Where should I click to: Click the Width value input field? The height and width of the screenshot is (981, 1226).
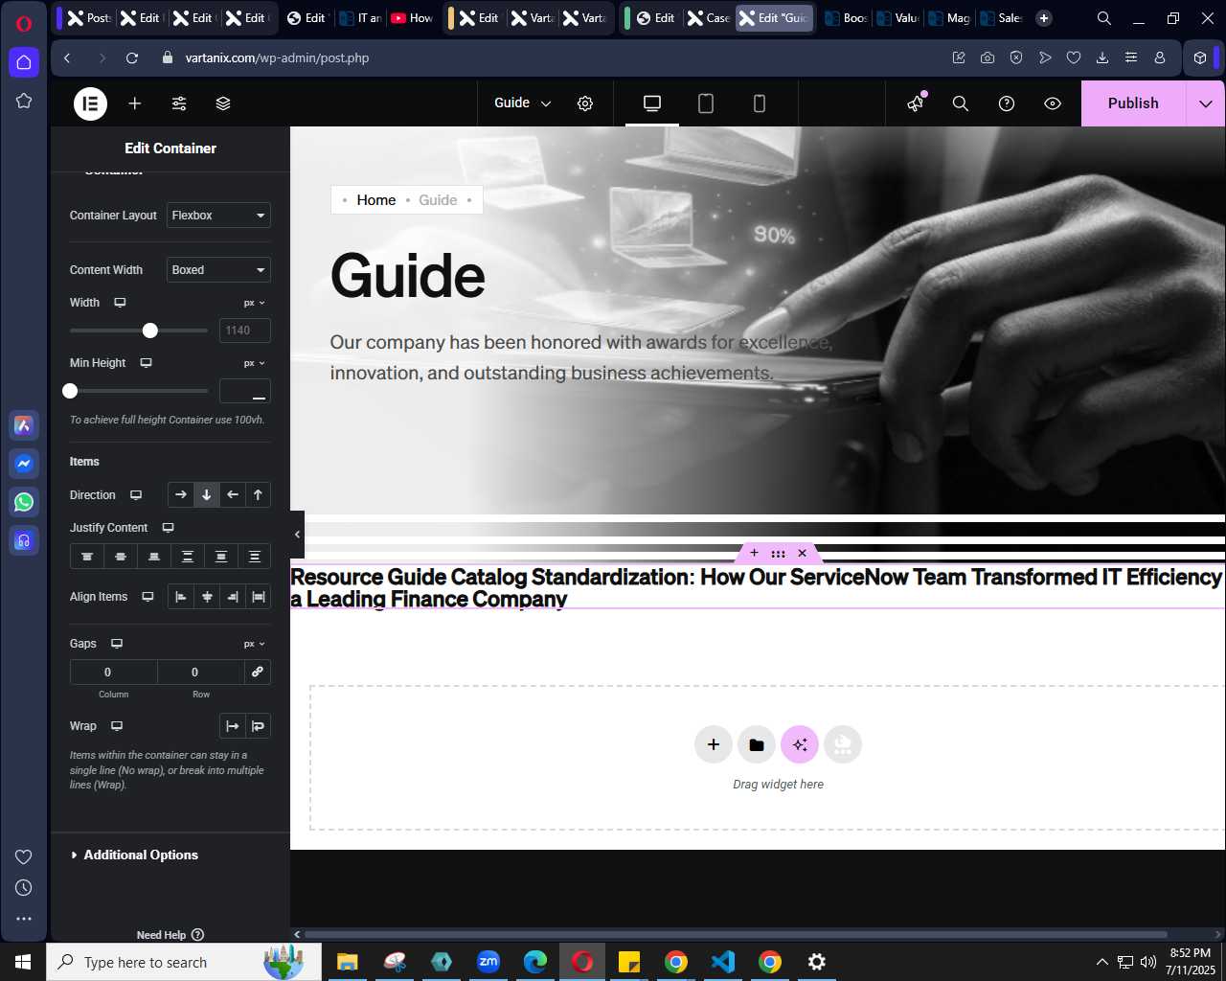tap(245, 331)
